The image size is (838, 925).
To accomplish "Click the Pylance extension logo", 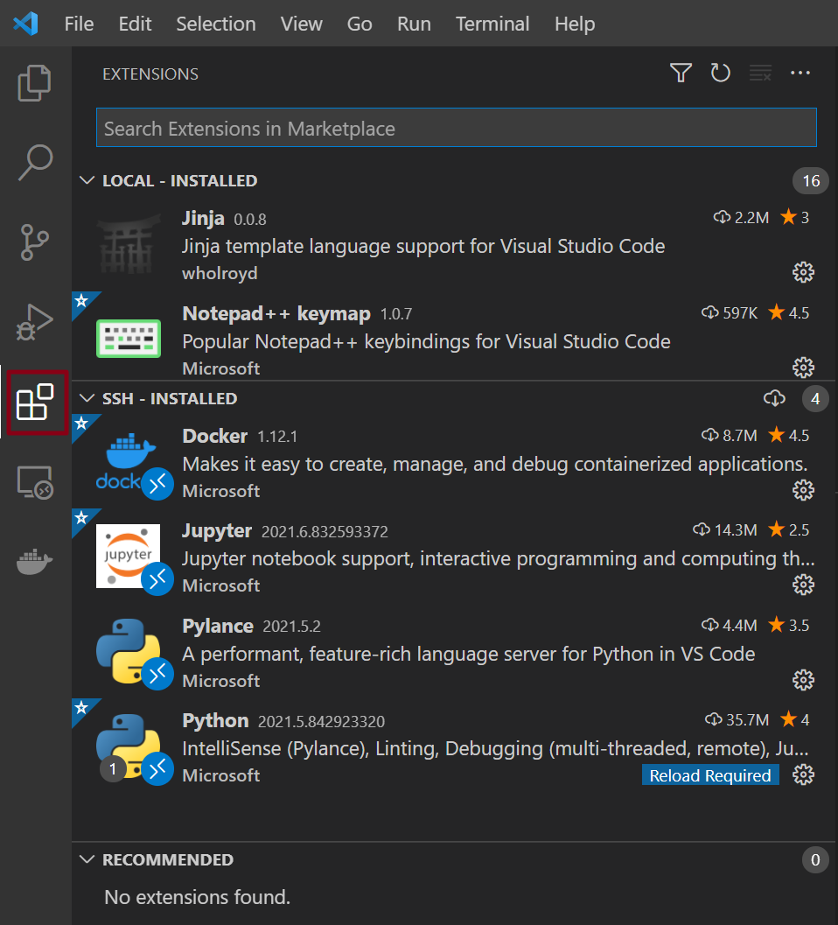I will (129, 651).
